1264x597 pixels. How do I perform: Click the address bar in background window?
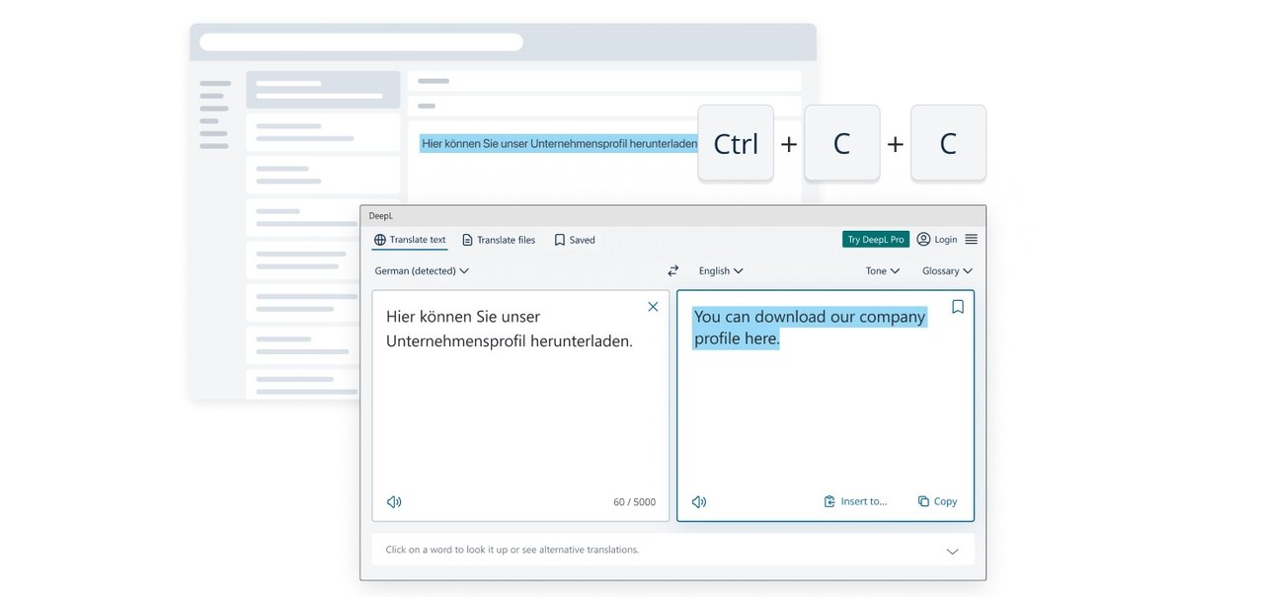point(361,42)
